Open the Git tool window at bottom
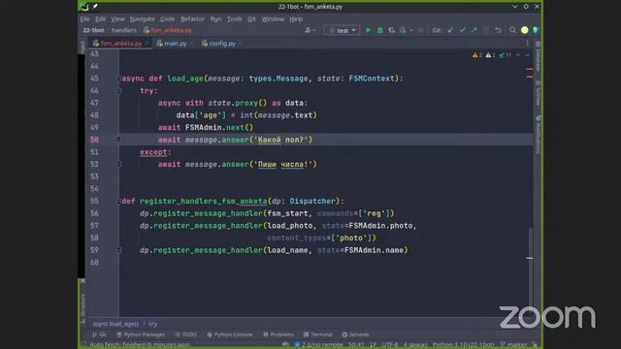The image size is (621, 349). click(x=99, y=334)
